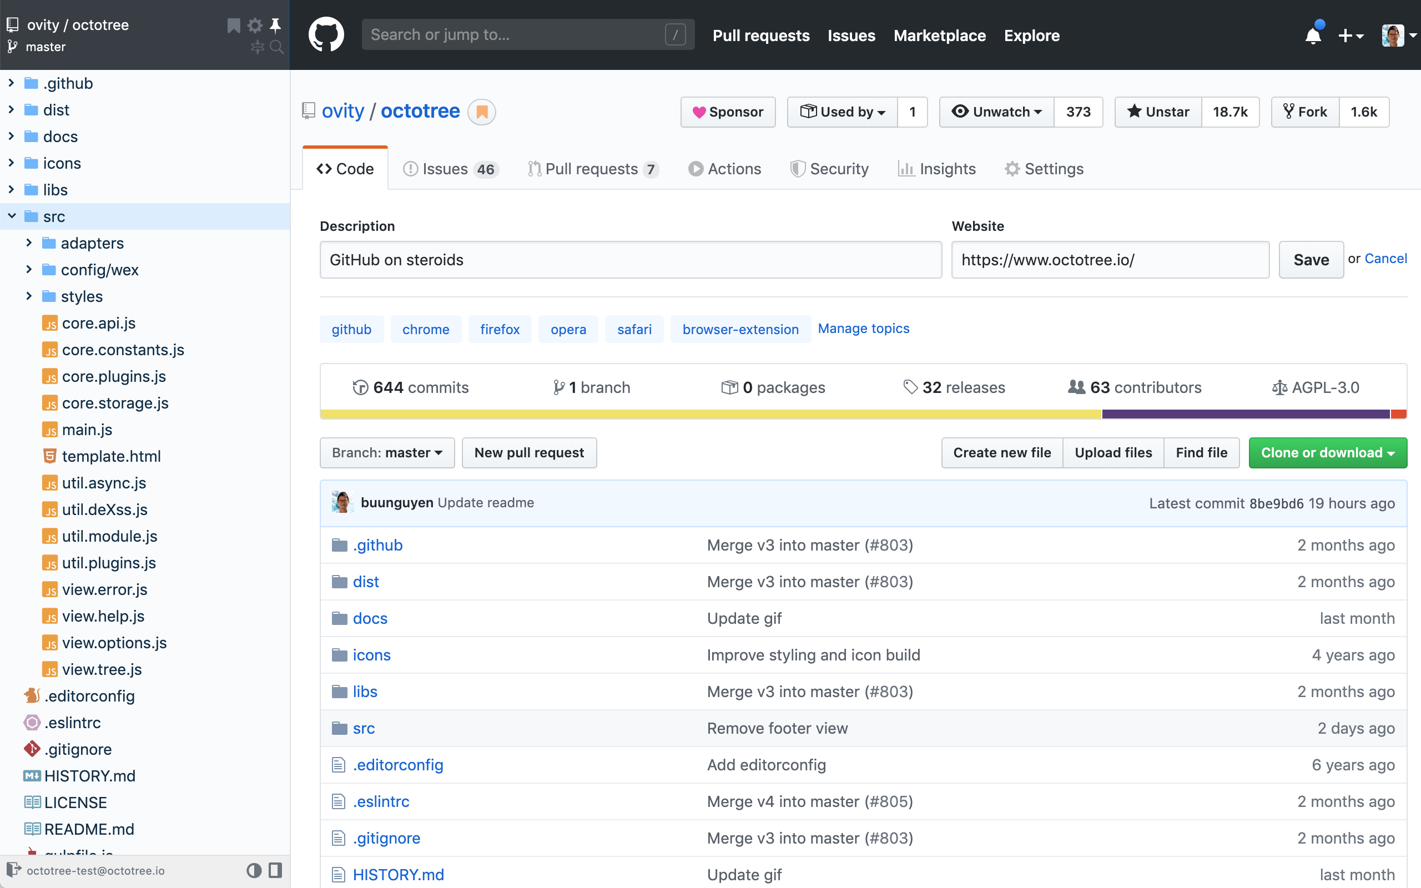This screenshot has width=1421, height=888.
Task: Toggle dark mode half-circle icon in sidebar footer
Action: [254, 870]
